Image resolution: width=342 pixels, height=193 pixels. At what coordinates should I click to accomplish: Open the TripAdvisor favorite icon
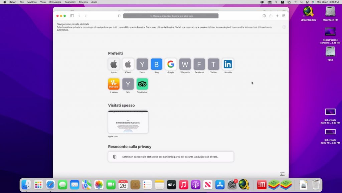(x=142, y=84)
